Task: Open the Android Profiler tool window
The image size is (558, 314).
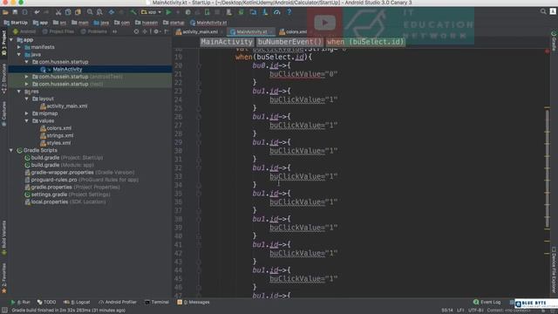Action: 118,303
